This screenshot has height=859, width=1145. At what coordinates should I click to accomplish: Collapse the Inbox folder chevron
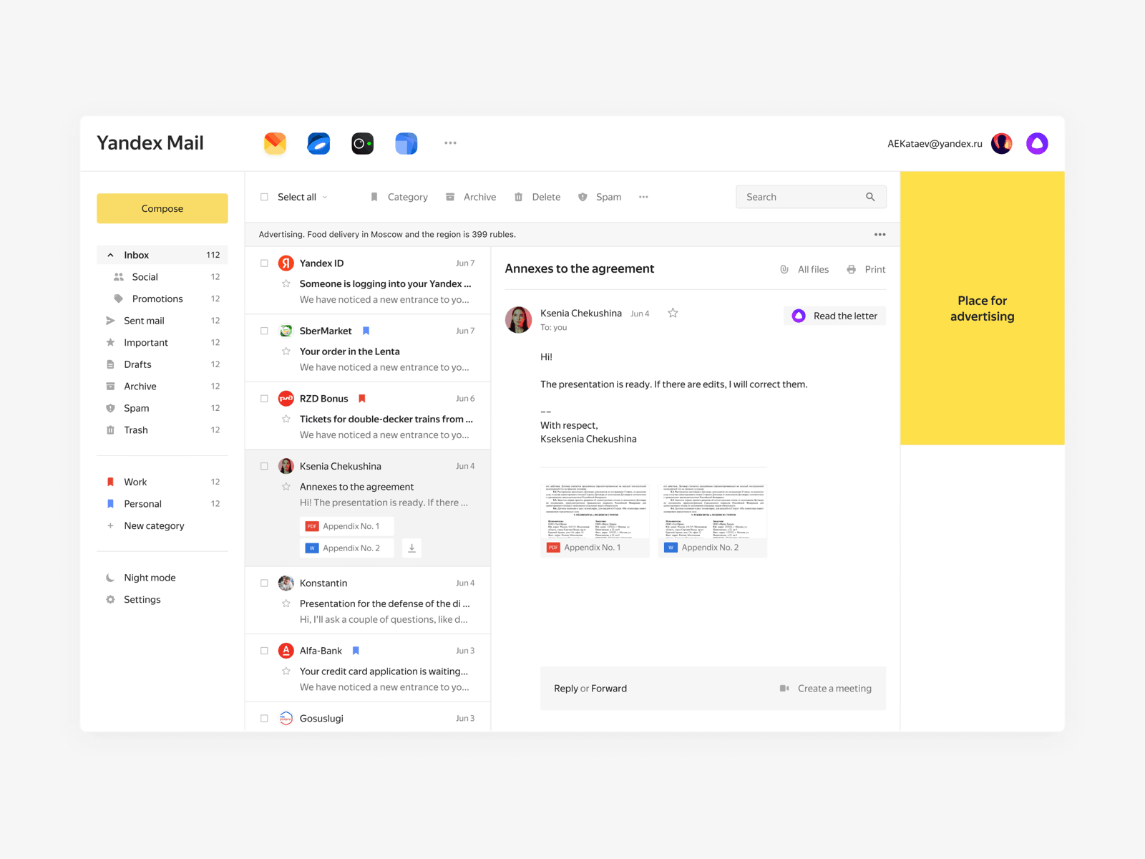(110, 255)
